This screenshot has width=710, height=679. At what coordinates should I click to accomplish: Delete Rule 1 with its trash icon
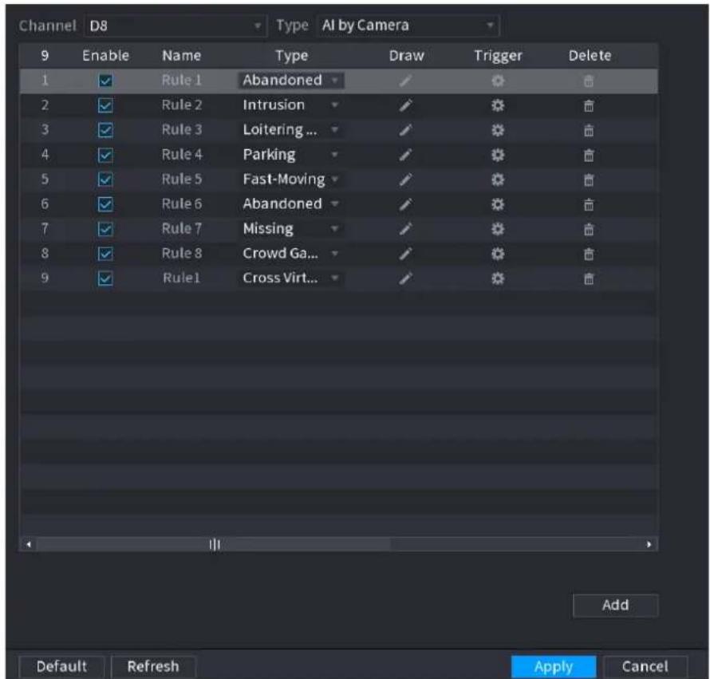click(589, 81)
